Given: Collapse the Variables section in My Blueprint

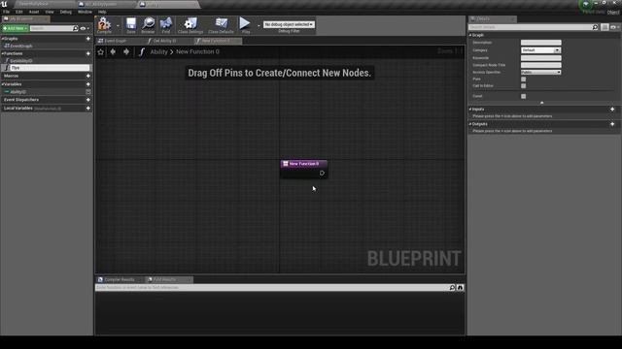Looking at the screenshot, I should coord(2,84).
